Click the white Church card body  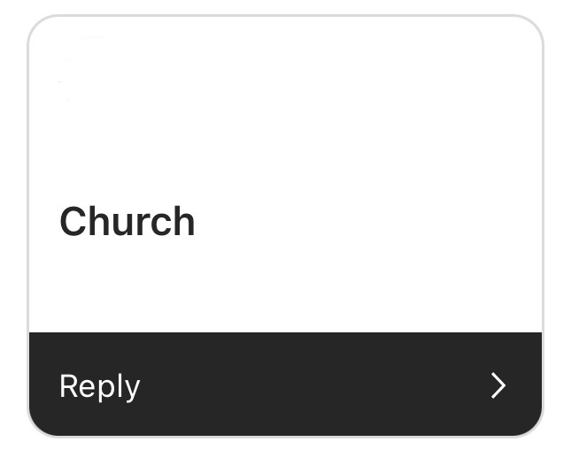[x=285, y=177]
